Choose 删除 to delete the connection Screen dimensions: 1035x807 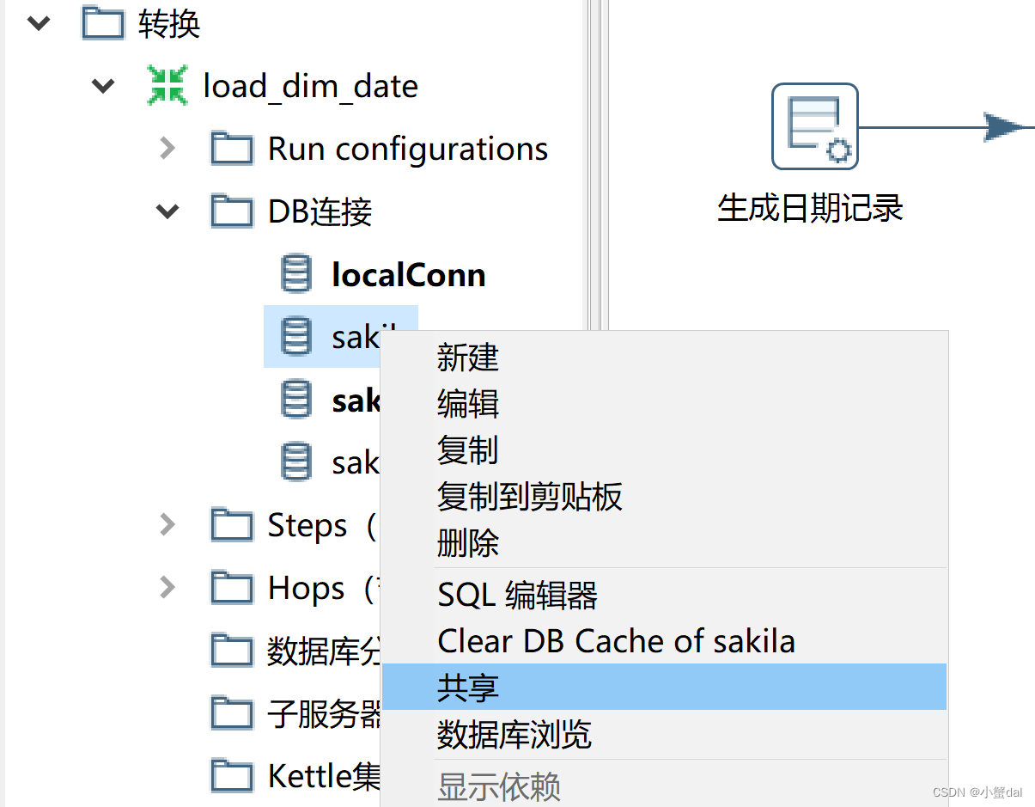click(468, 542)
